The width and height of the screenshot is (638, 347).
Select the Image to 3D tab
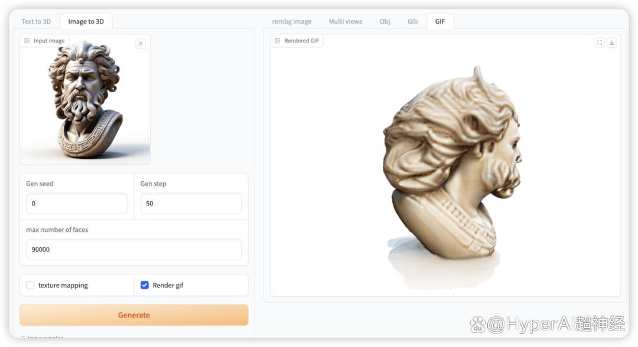pos(86,21)
